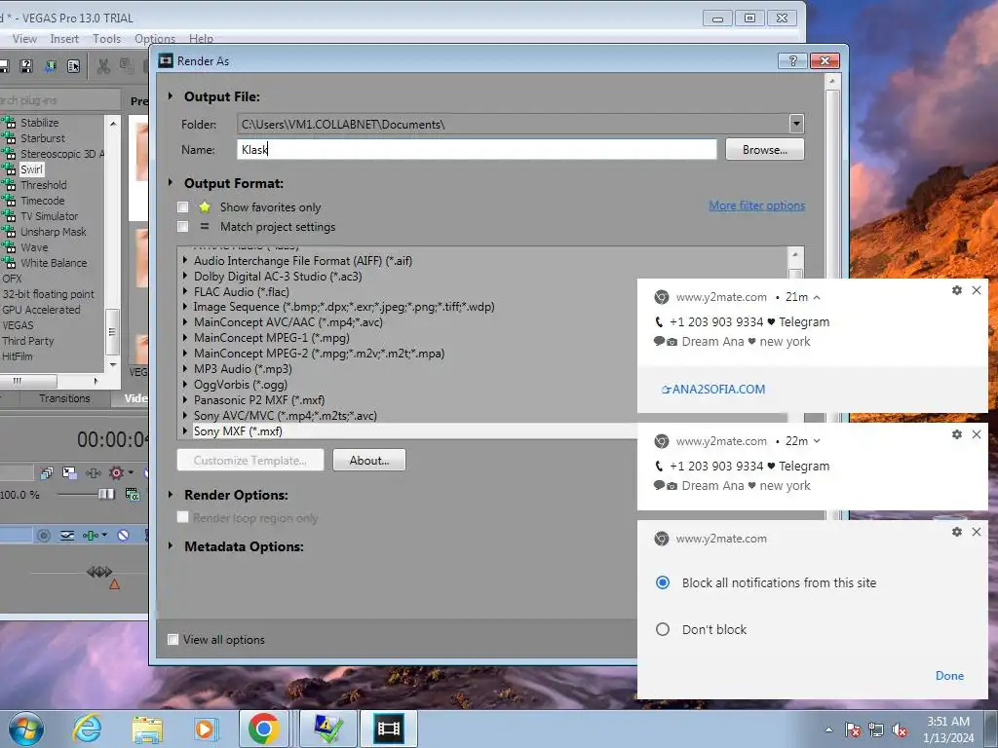Viewport: 998px width, 748px height.
Task: Open settings gear on 21m y2mate notification
Action: tap(957, 290)
